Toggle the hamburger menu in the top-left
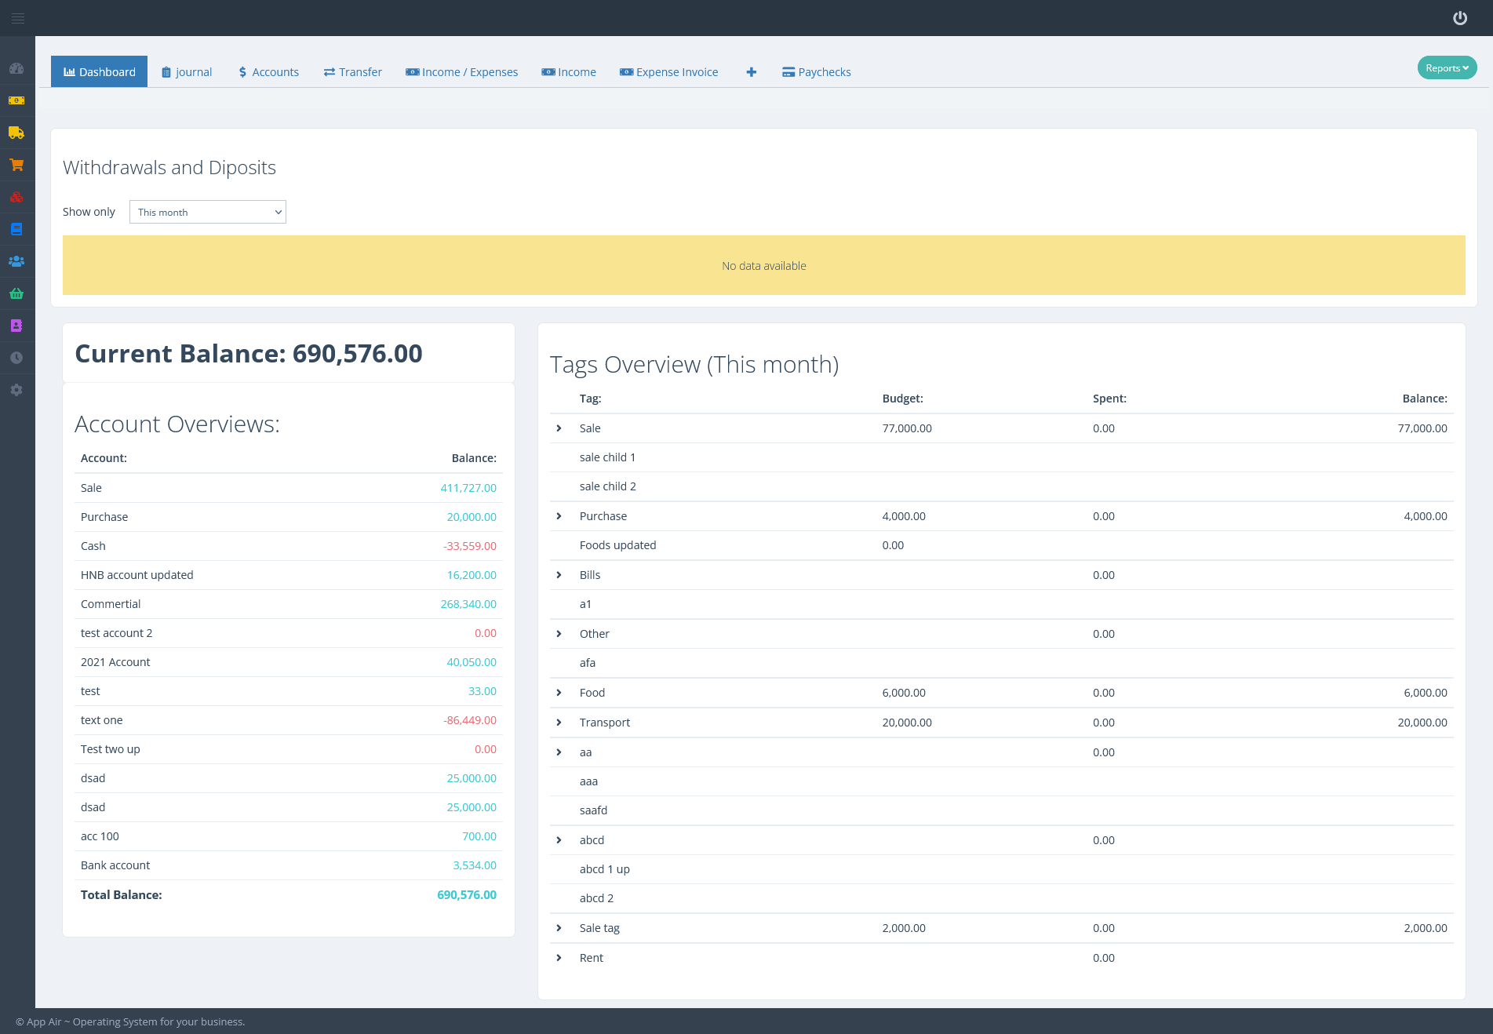This screenshot has height=1034, width=1493. 17,18
